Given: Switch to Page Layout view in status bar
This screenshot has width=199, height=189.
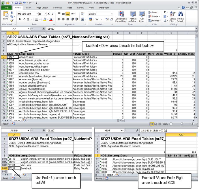Looking at the screenshot, I should [x=156, y=124].
